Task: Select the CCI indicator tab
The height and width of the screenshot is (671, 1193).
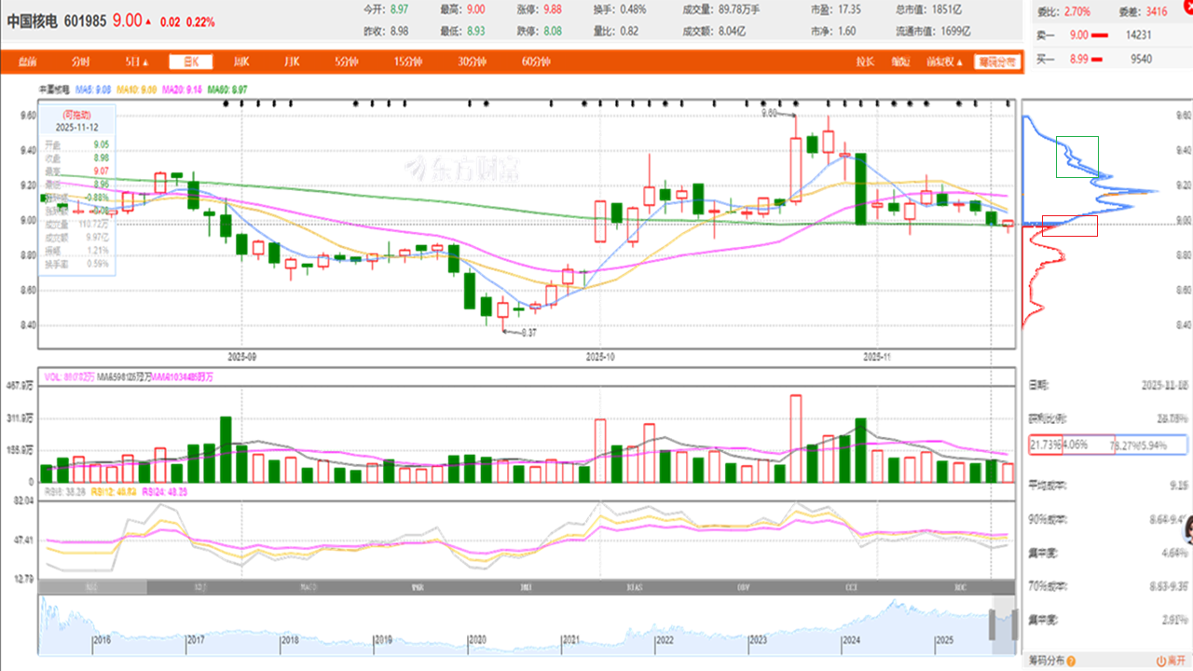Action: coord(851,587)
